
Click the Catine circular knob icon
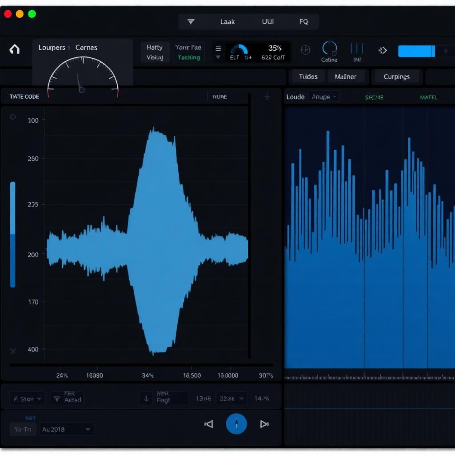coord(329,48)
